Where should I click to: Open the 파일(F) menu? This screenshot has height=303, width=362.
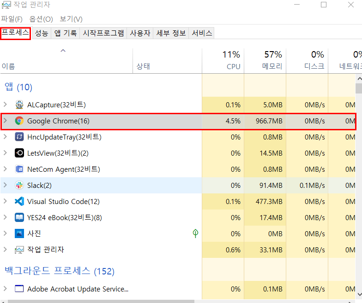pyautogui.click(x=12, y=19)
